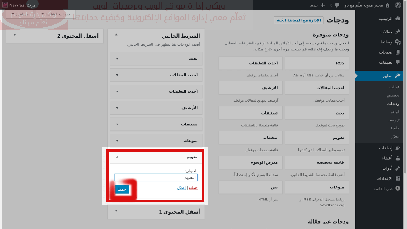Image resolution: width=407 pixels, height=229 pixels.
Task: Click the calendar widget title (العنوان) text field
Action: click(x=156, y=177)
